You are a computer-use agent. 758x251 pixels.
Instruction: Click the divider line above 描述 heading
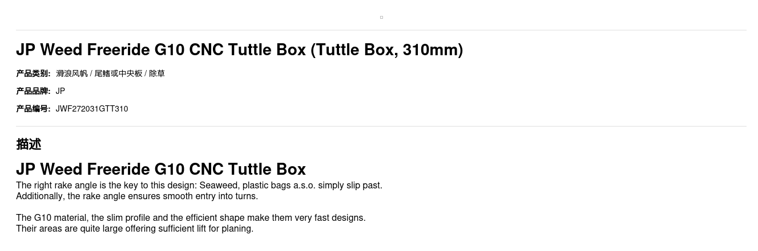381,126
